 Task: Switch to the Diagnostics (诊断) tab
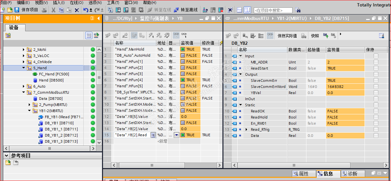point(353,174)
